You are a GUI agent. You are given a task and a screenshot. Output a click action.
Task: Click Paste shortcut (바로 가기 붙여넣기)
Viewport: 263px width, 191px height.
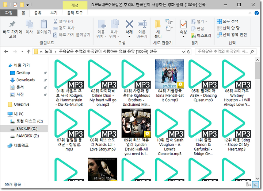(72, 35)
